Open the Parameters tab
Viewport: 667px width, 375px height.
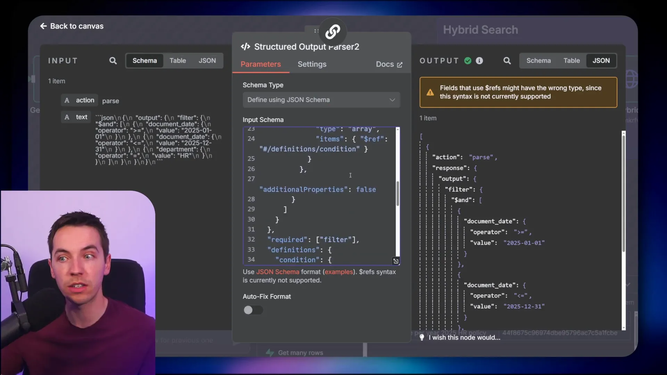[x=261, y=64]
